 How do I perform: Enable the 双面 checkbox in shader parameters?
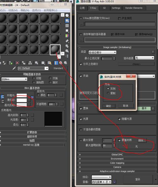coord(50,78)
